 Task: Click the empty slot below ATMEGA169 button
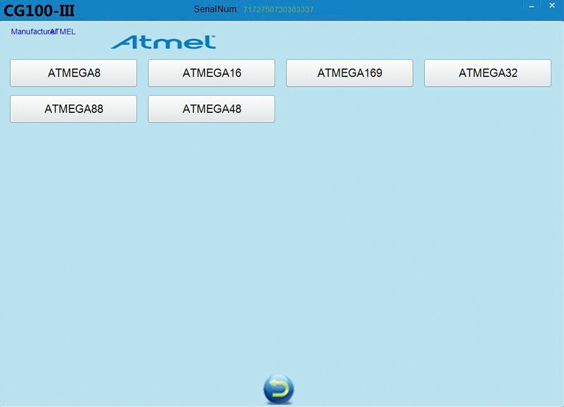pyautogui.click(x=349, y=108)
